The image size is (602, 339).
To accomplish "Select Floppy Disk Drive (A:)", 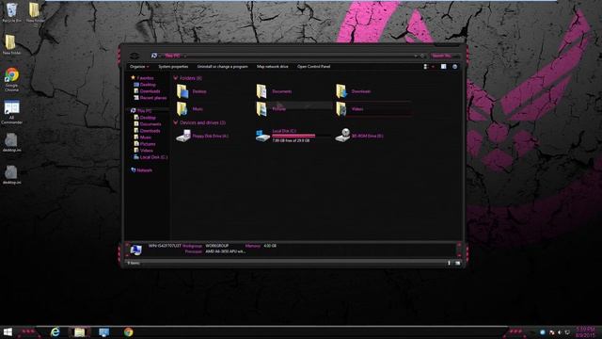I will [x=202, y=136].
